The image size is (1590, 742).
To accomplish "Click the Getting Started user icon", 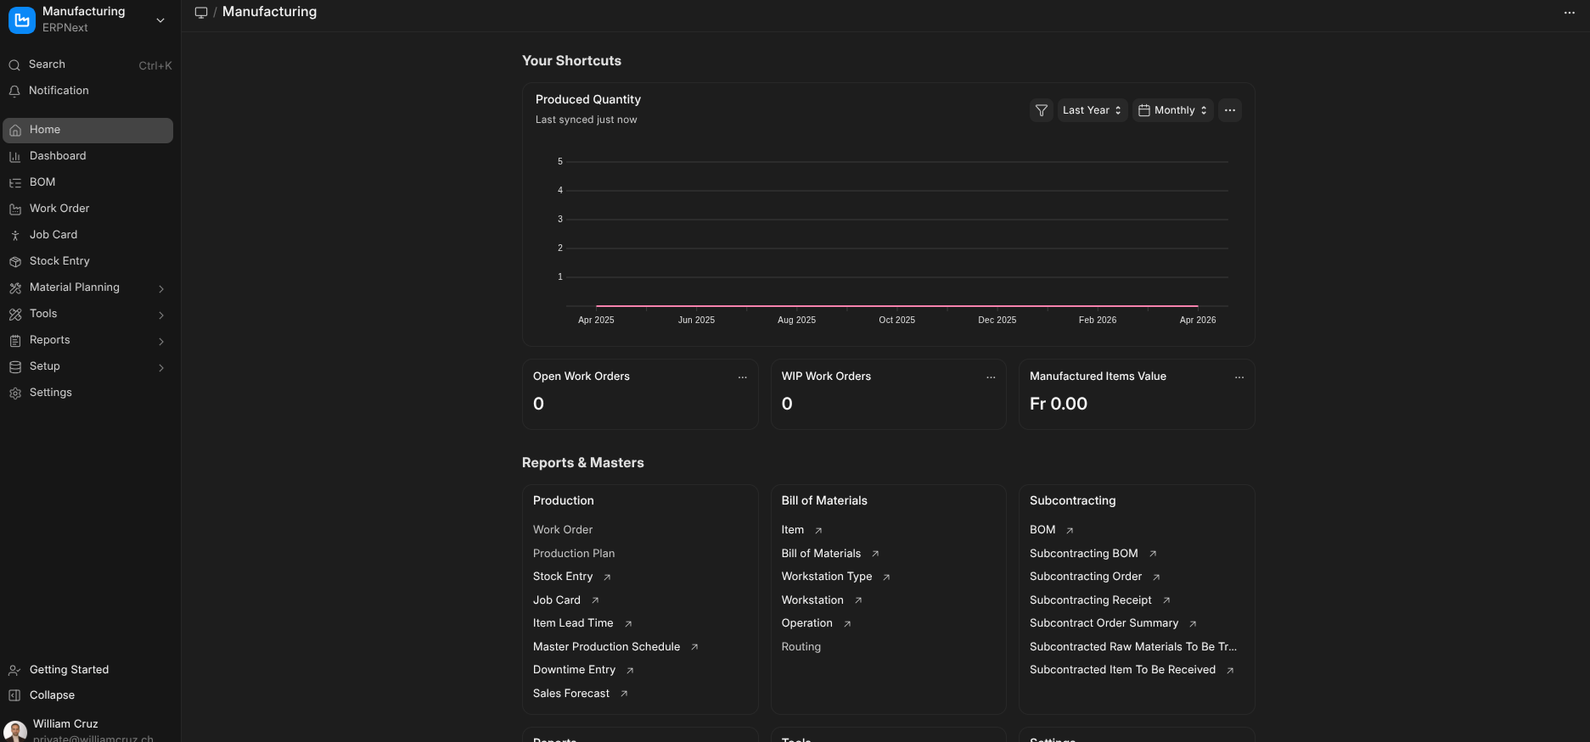I will 14,671.
